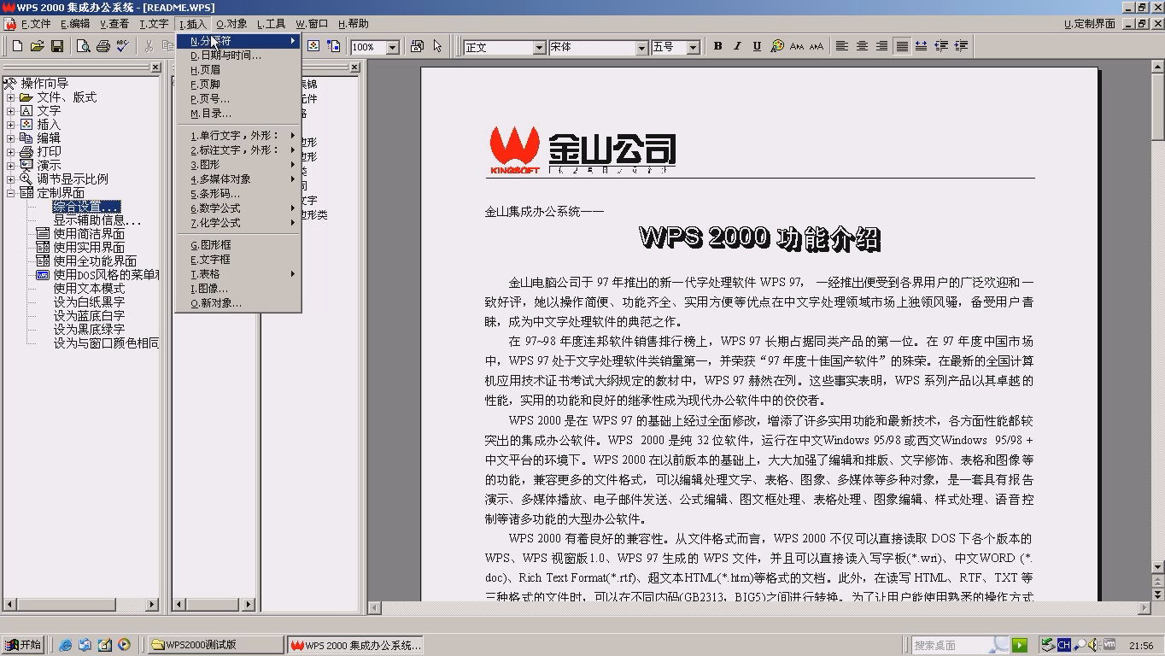
Task: Create a new document via toolbar icon
Action: click(x=17, y=46)
